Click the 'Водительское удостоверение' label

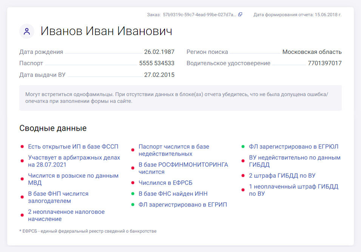coord(228,63)
